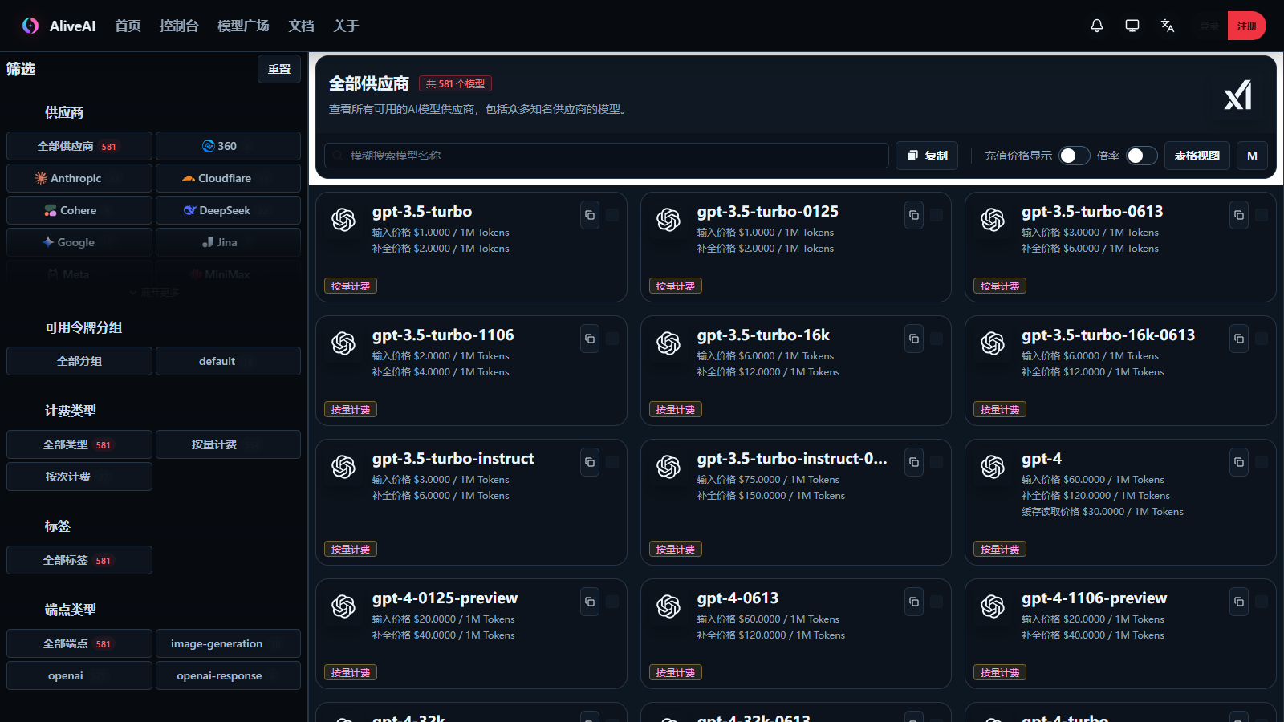Click the red 注册 button

[1246, 26]
